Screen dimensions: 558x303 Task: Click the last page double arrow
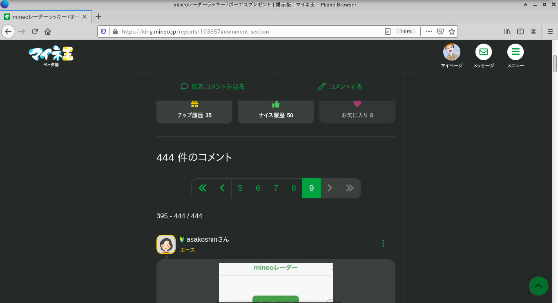pyautogui.click(x=350, y=188)
